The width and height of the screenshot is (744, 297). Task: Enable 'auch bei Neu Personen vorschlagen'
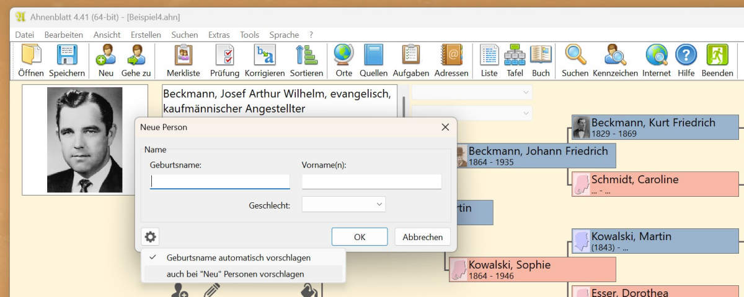[235, 273]
